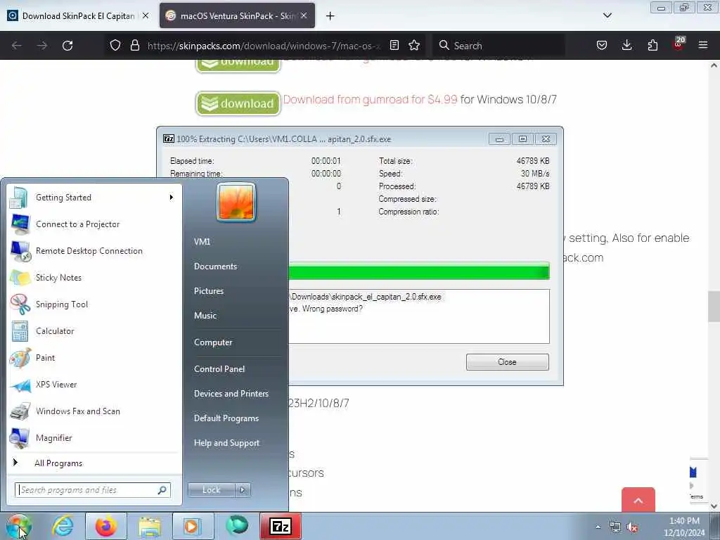Launch Connect to a Projector
The image size is (720, 540).
pos(94,224)
